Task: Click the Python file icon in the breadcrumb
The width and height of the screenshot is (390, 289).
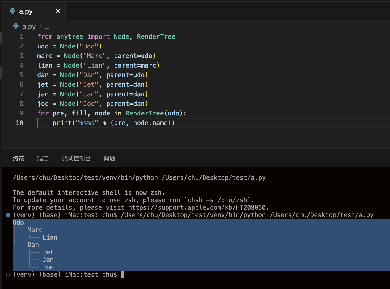Action: [x=16, y=26]
